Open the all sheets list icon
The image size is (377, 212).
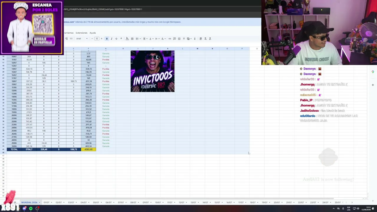tap(15, 202)
